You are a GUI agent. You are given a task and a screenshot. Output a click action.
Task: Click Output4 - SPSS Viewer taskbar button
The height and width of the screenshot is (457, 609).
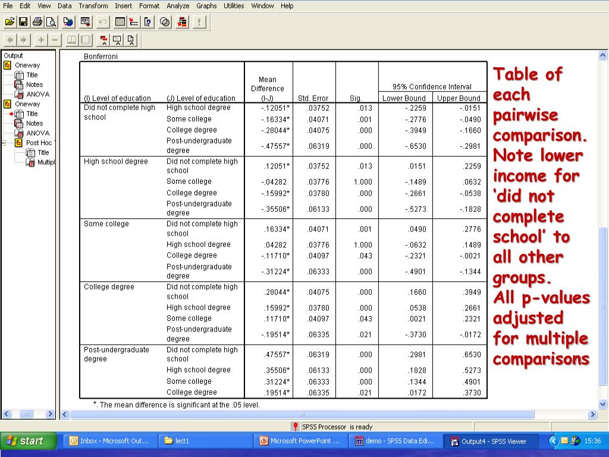pyautogui.click(x=490, y=441)
